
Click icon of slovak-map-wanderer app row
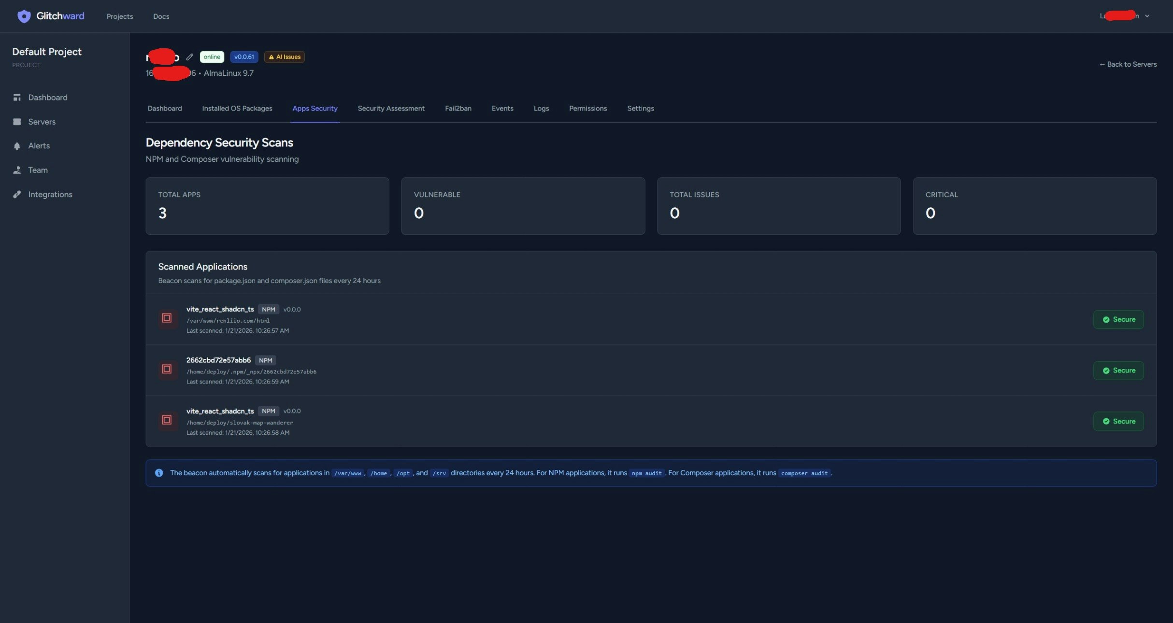[x=167, y=420]
